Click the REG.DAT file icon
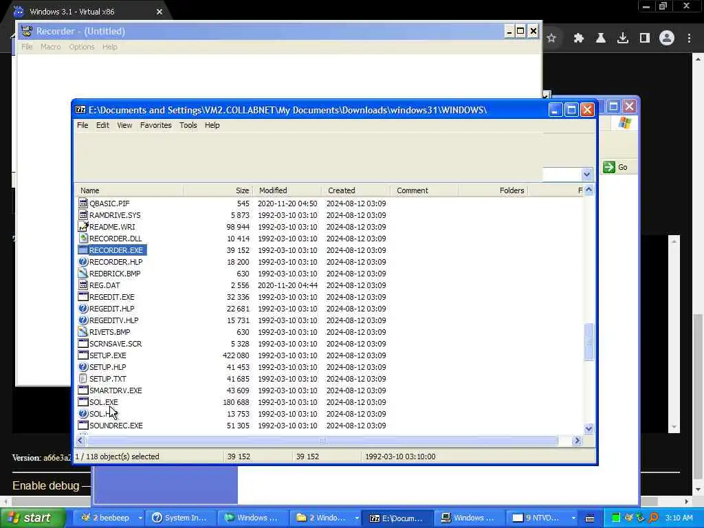This screenshot has height=528, width=704. coord(83,285)
